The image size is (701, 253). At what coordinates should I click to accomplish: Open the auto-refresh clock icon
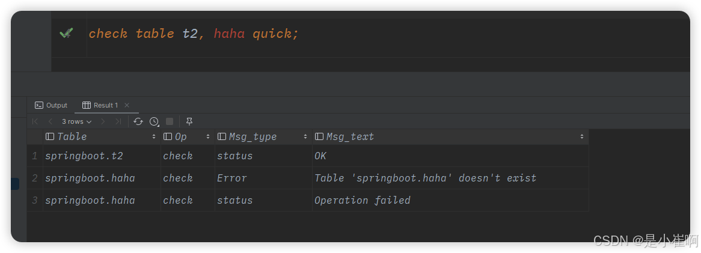[x=154, y=121]
